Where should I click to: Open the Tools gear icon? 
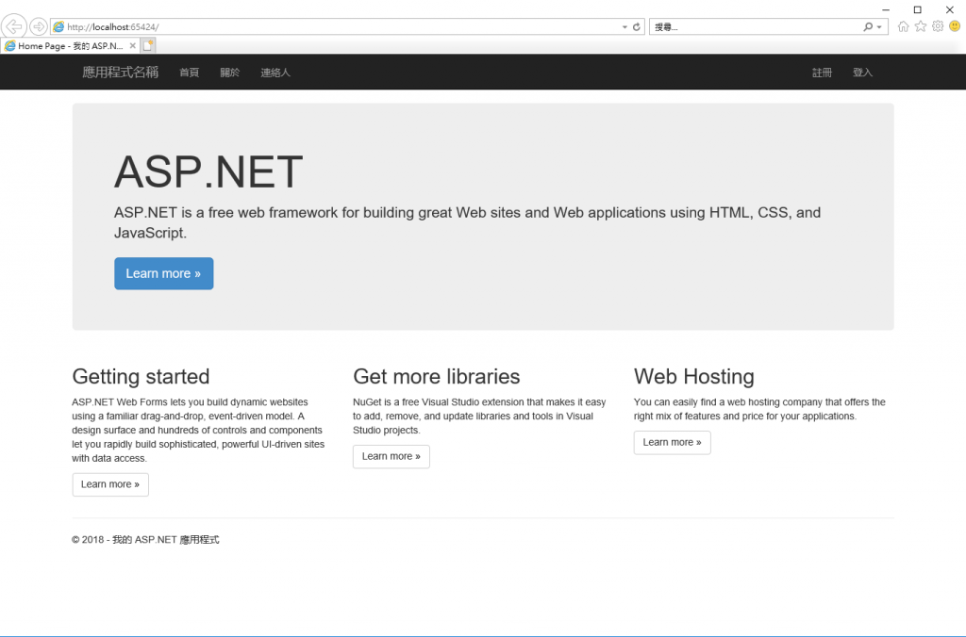938,26
